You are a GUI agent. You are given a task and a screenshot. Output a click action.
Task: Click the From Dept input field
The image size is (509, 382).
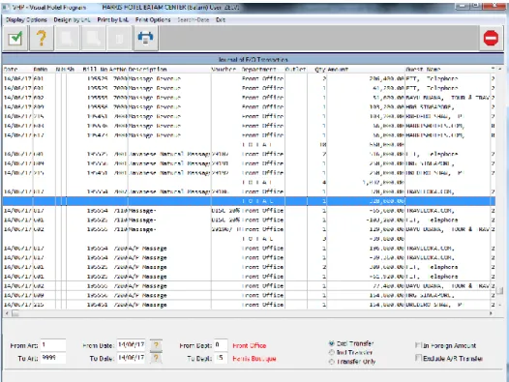click(x=221, y=345)
